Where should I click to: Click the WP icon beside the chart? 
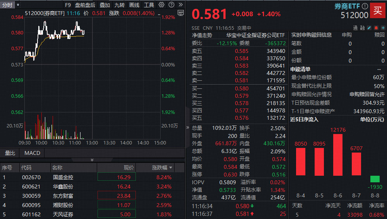pyautogui.click(x=180, y=13)
